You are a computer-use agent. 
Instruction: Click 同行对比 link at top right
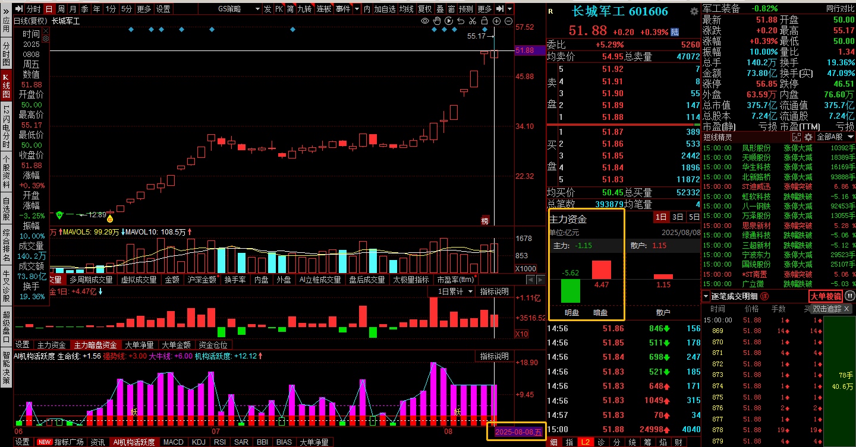click(x=840, y=8)
